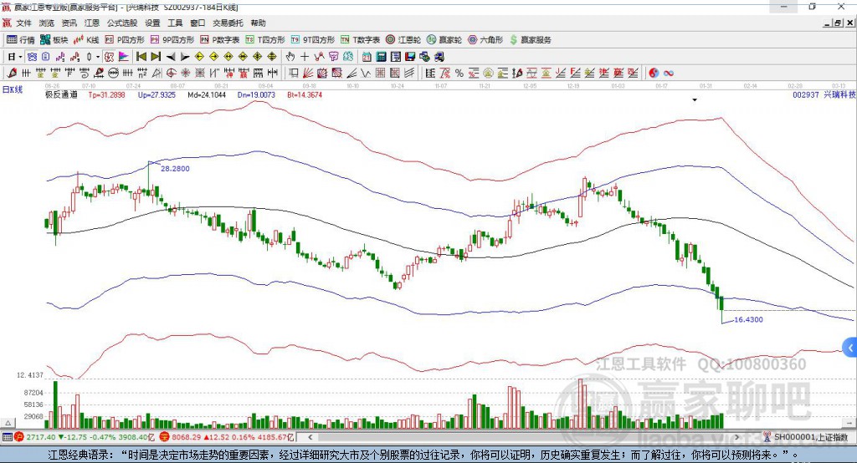This screenshot has height=463, width=857.
Task: Open the 公式选股 menu
Action: pyautogui.click(x=122, y=23)
